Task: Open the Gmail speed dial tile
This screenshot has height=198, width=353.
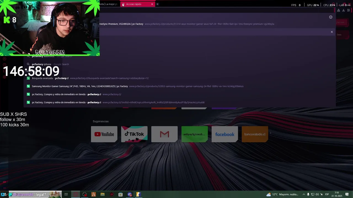Action: (x=164, y=134)
